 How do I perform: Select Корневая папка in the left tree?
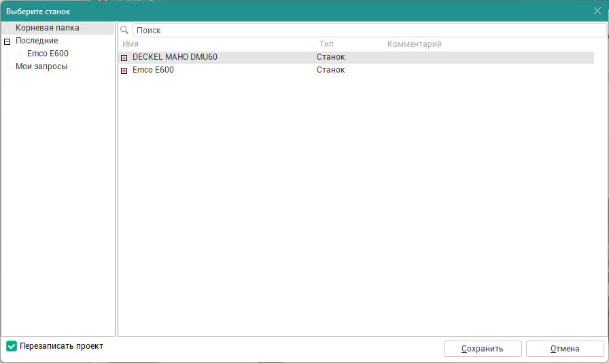click(47, 28)
